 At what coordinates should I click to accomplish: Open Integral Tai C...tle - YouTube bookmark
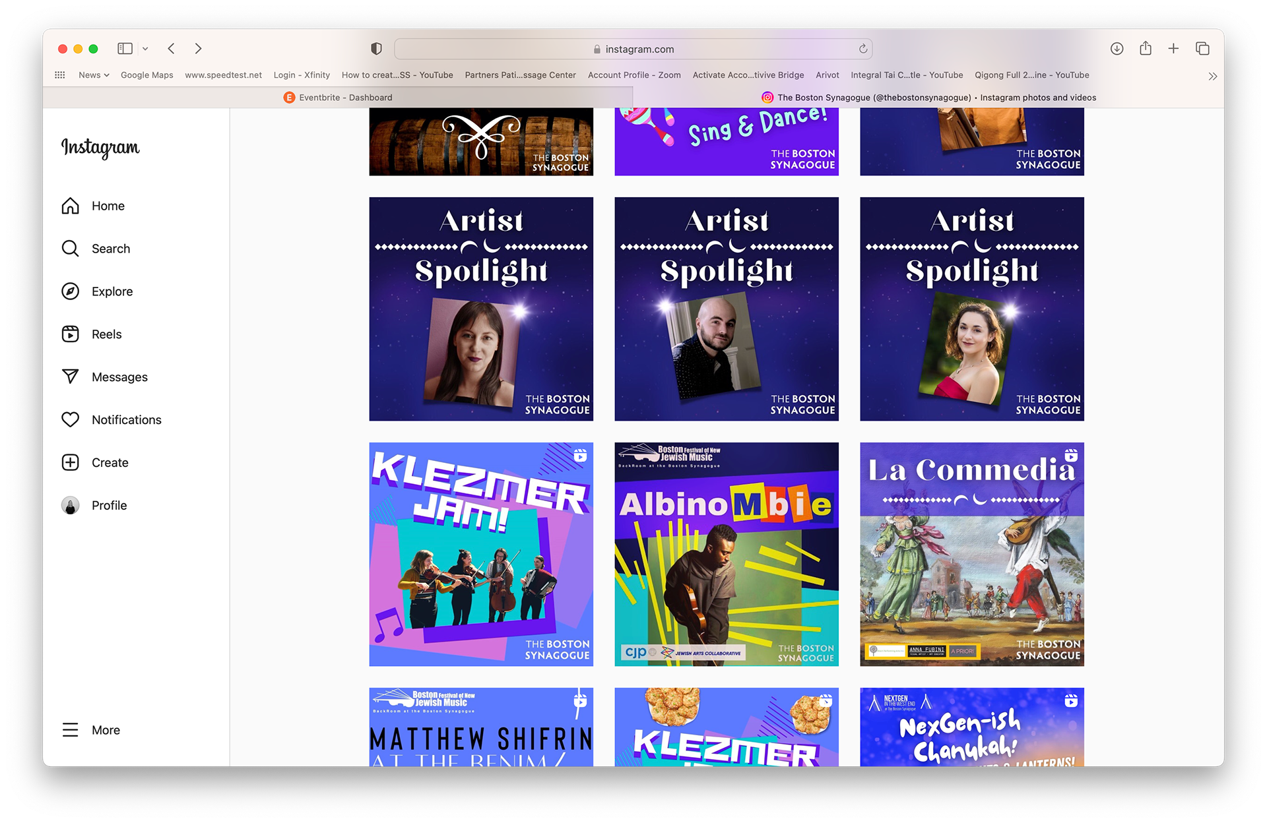click(907, 75)
